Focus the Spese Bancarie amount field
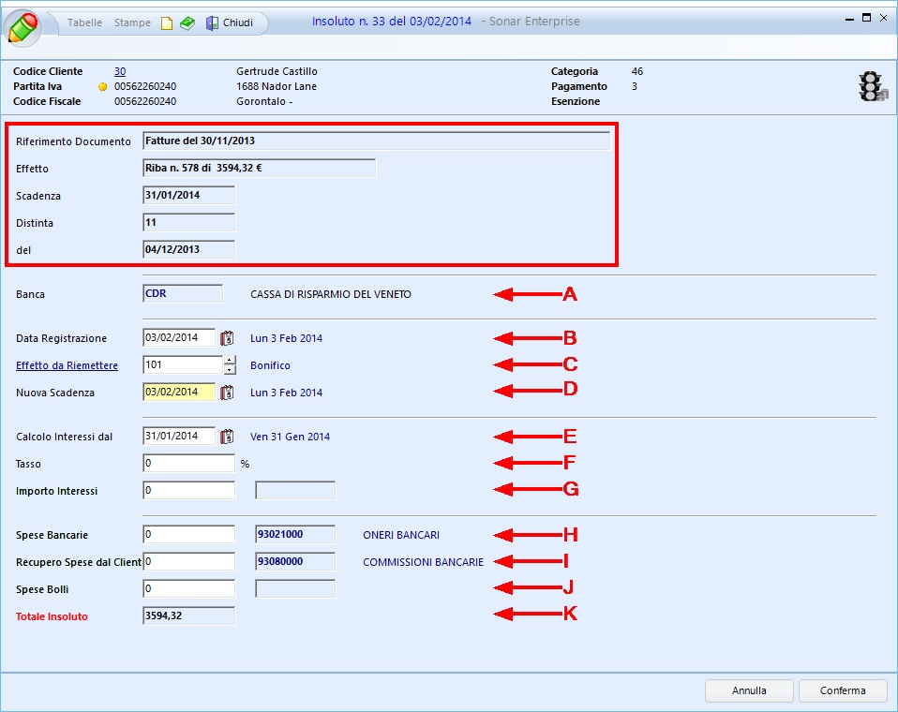This screenshot has width=898, height=712. 188,535
